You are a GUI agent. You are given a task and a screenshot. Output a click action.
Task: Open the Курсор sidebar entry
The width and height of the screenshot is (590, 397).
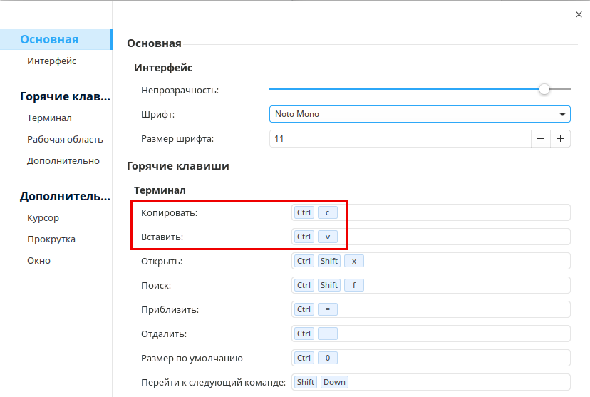(x=43, y=218)
